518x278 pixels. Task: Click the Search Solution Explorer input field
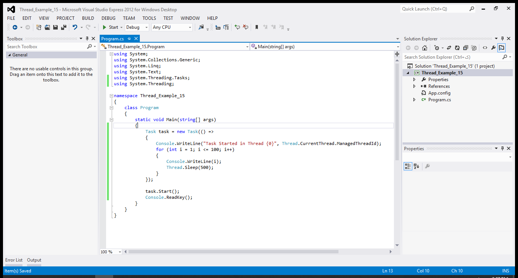(x=452, y=57)
